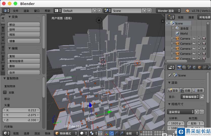Switch to the Scene properties tab
Image resolution: width=211 pixels, height=136 pixels.
189,67
